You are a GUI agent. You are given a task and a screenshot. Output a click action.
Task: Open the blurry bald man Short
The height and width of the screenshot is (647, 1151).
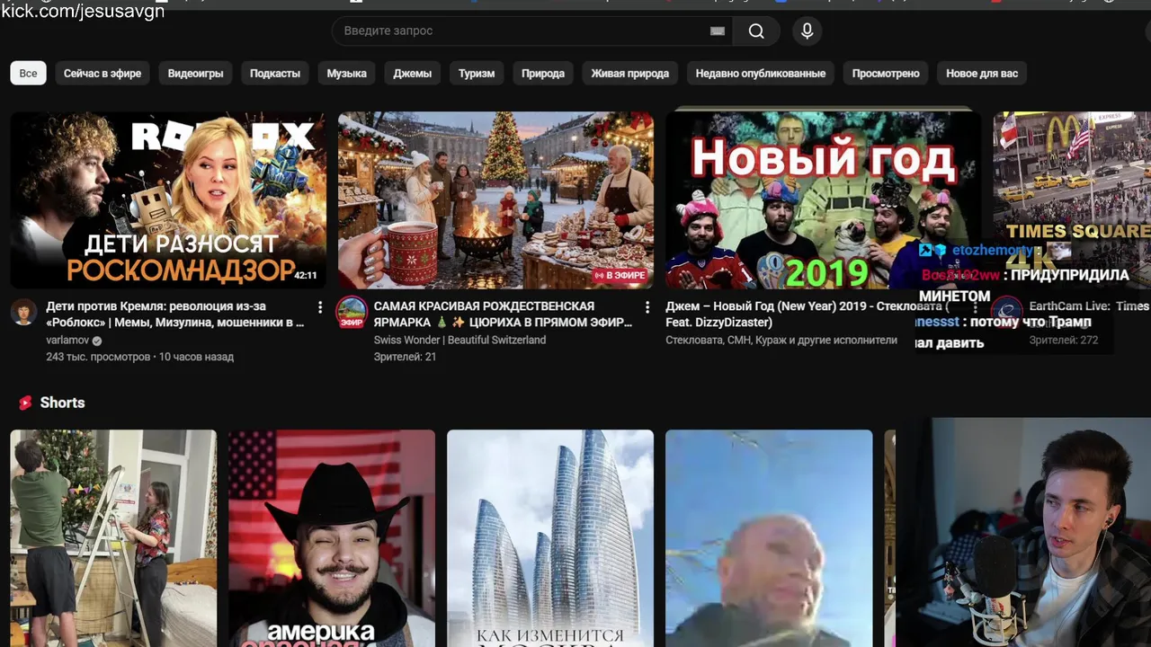(769, 538)
